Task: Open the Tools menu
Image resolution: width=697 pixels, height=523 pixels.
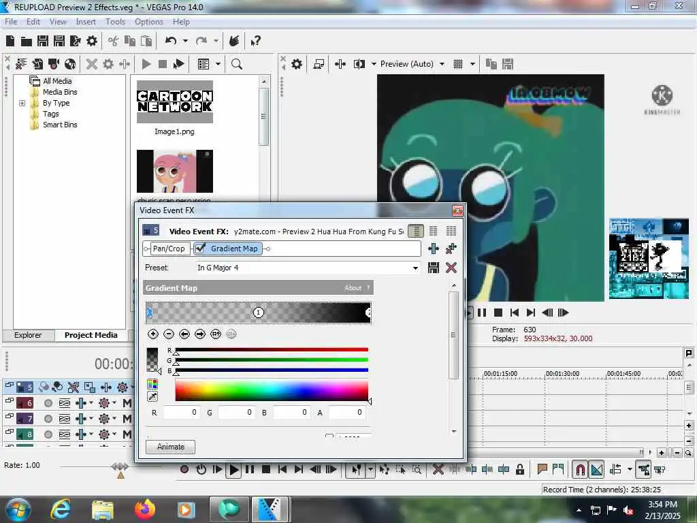Action: [x=115, y=22]
